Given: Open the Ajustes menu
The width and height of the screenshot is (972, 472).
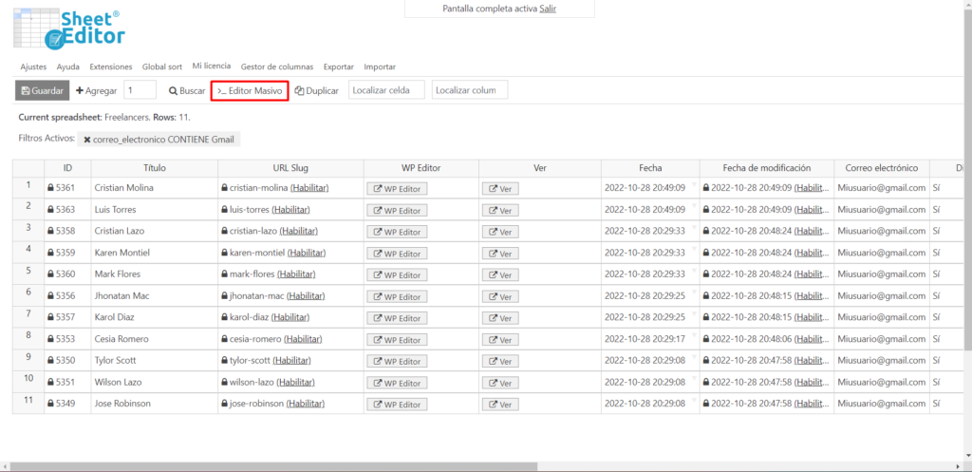Looking at the screenshot, I should pos(33,66).
